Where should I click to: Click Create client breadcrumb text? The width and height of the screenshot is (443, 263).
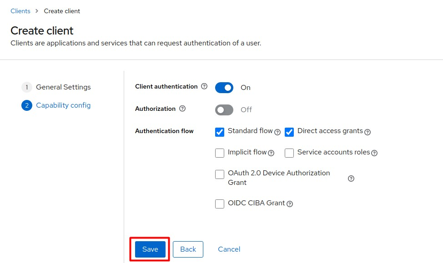62,11
